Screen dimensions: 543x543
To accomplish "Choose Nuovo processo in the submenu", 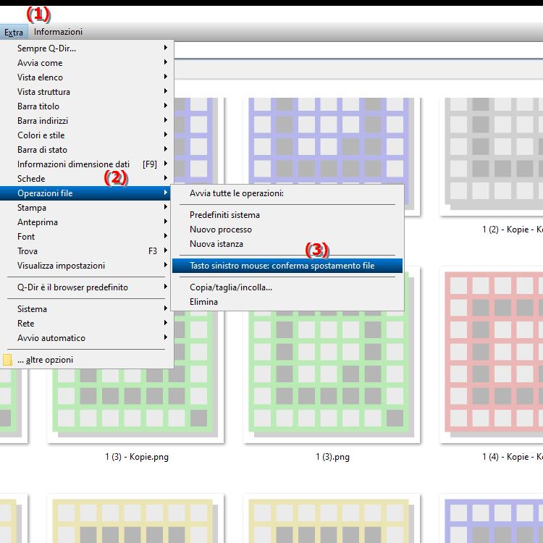I will click(221, 230).
